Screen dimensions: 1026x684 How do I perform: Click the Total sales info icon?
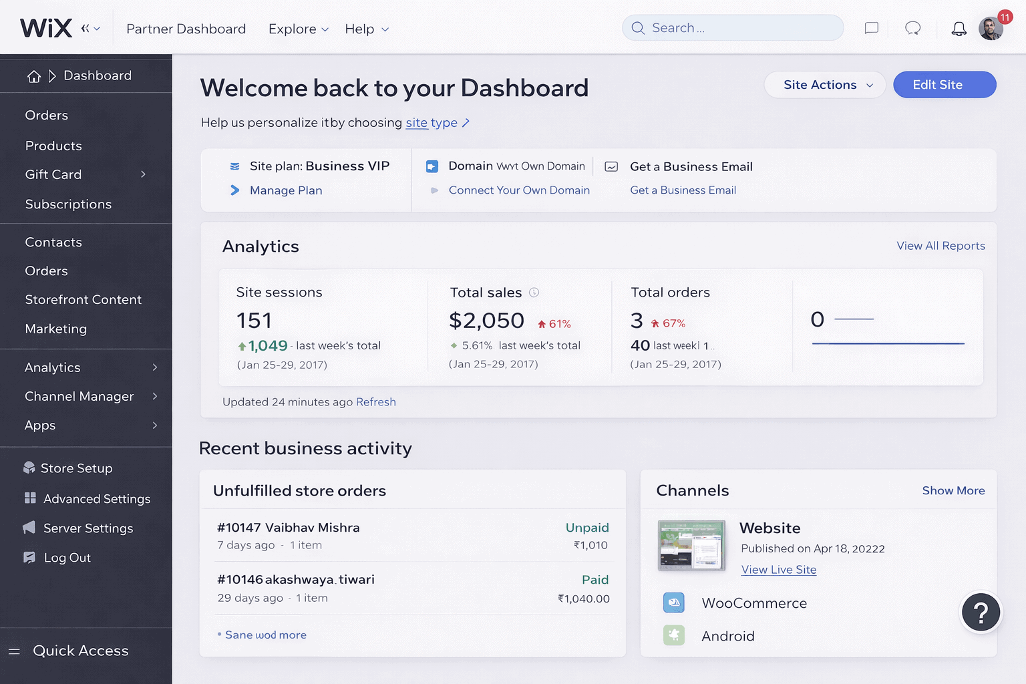(x=534, y=293)
